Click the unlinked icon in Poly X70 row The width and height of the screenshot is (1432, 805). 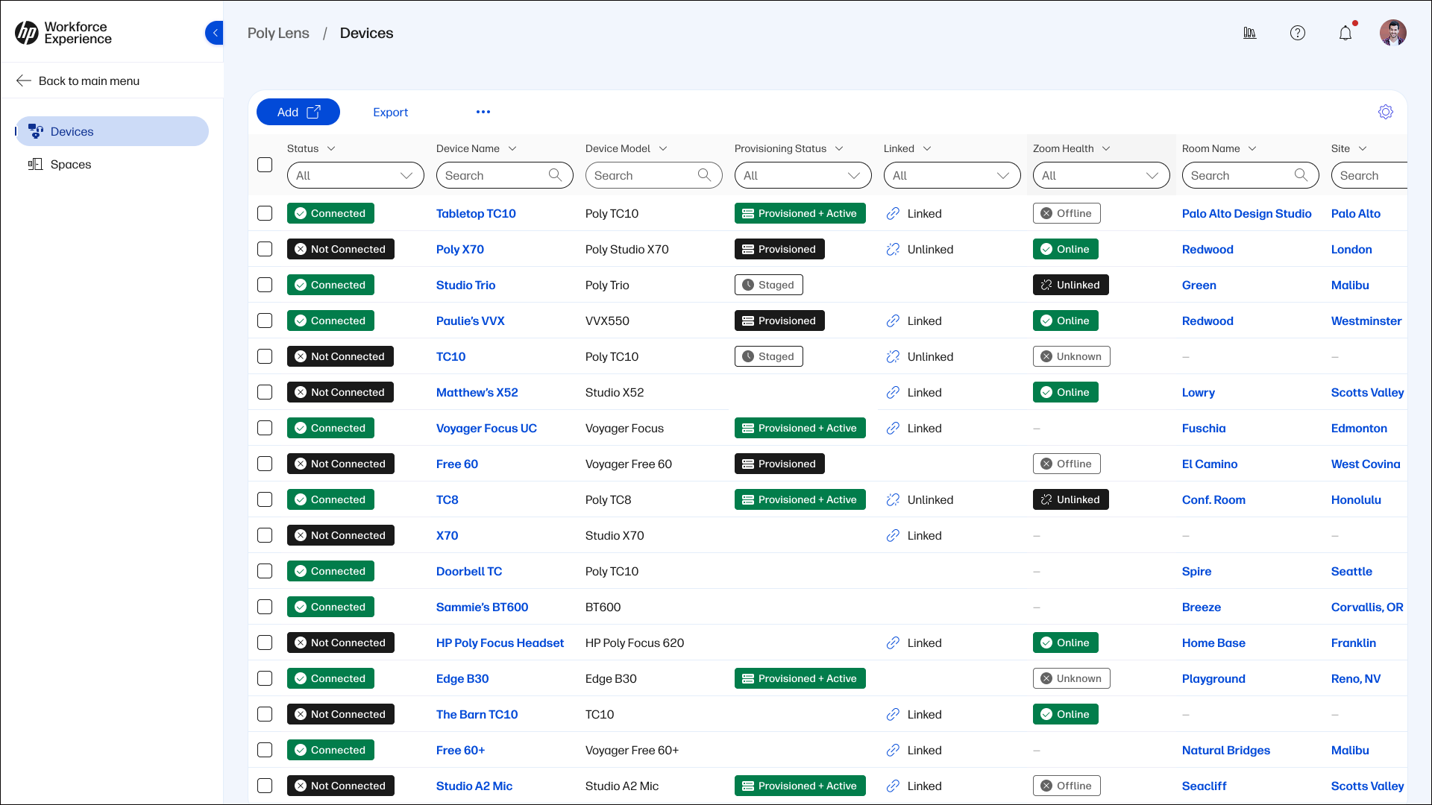[893, 249]
